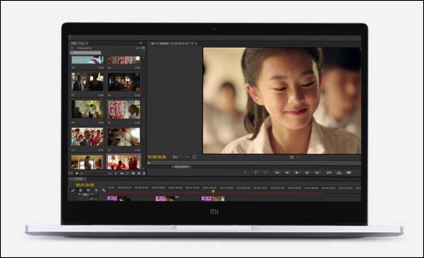This screenshot has width=424, height=258.
Task: Click the trash Delete icon in Project panel
Action: [144, 173]
